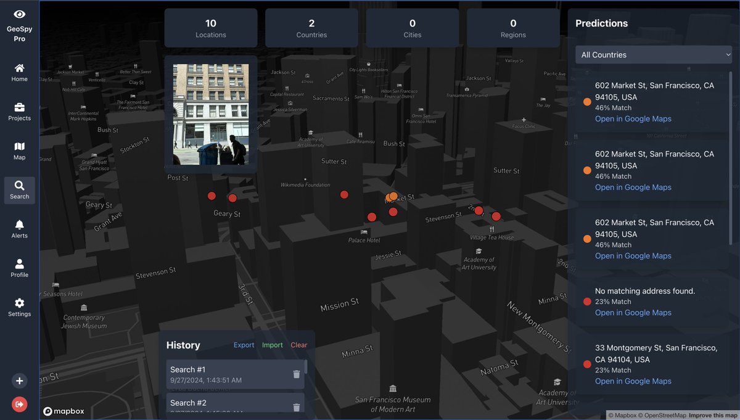
Task: Click the 0 Regions stat card
Action: [x=513, y=28]
